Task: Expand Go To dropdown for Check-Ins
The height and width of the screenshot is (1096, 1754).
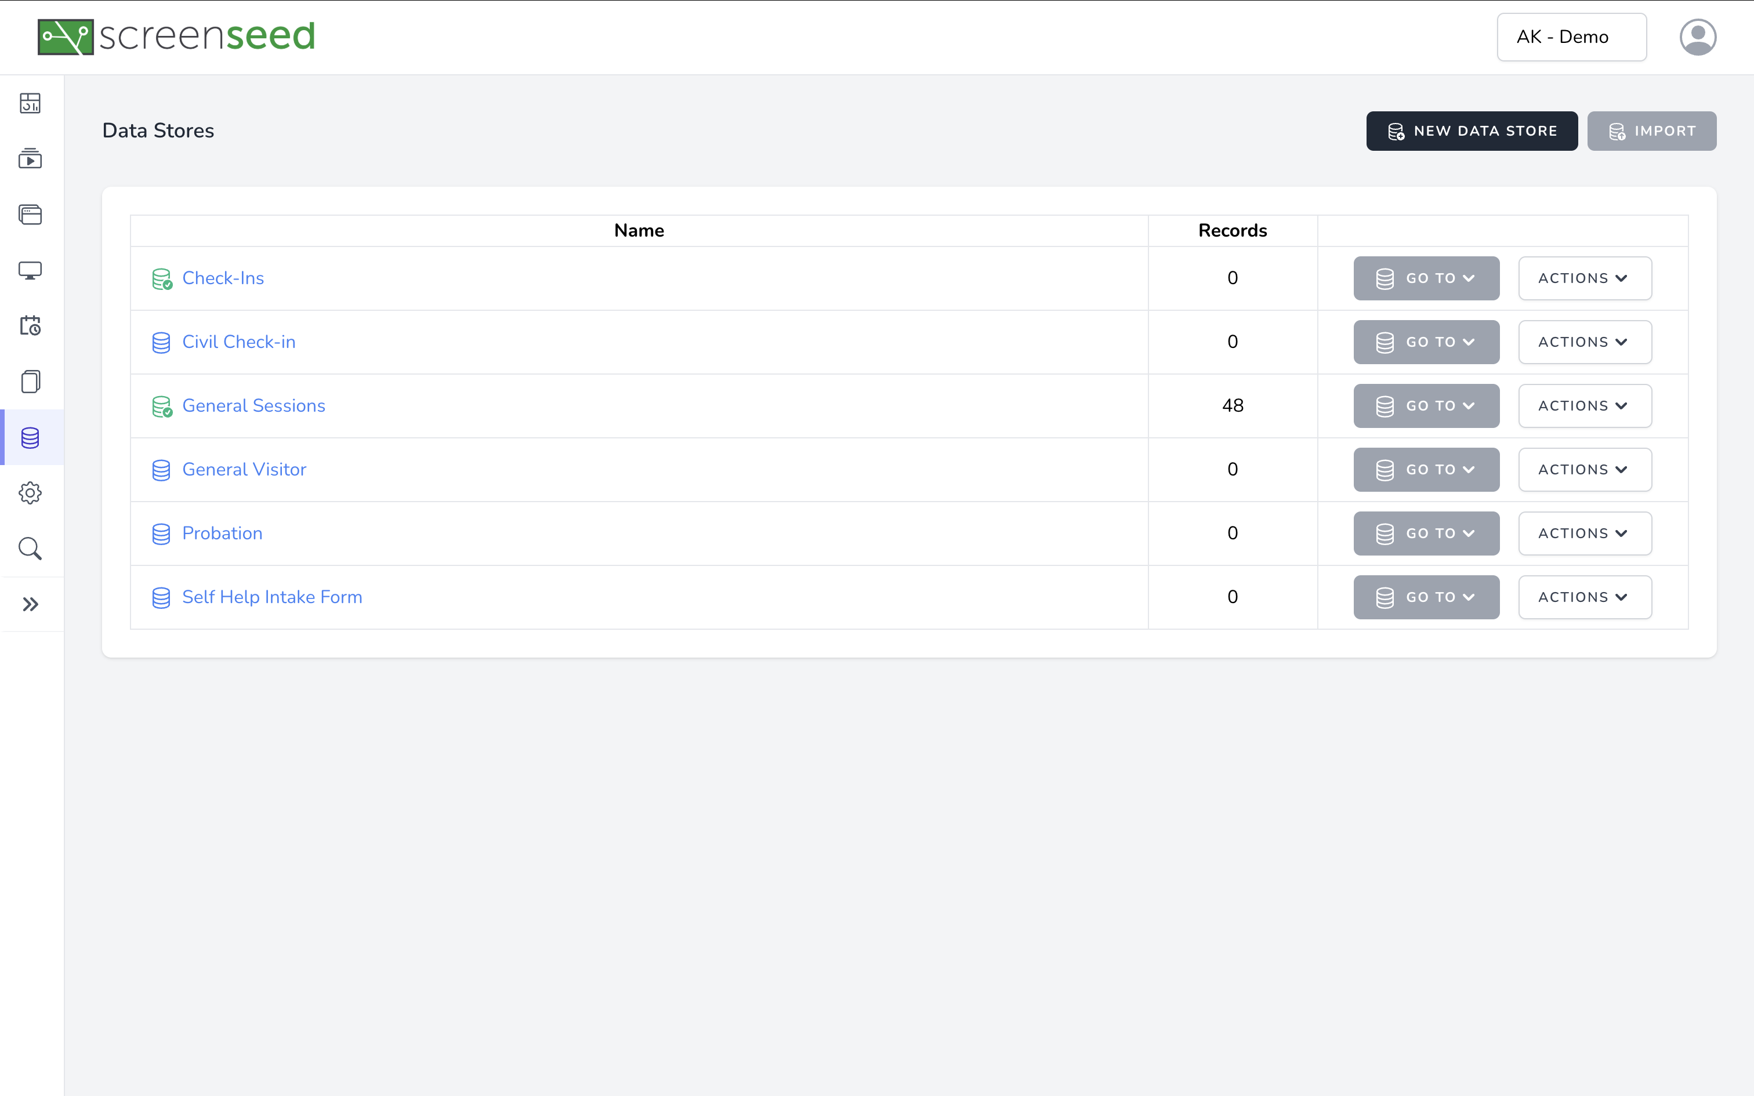Action: click(x=1425, y=278)
